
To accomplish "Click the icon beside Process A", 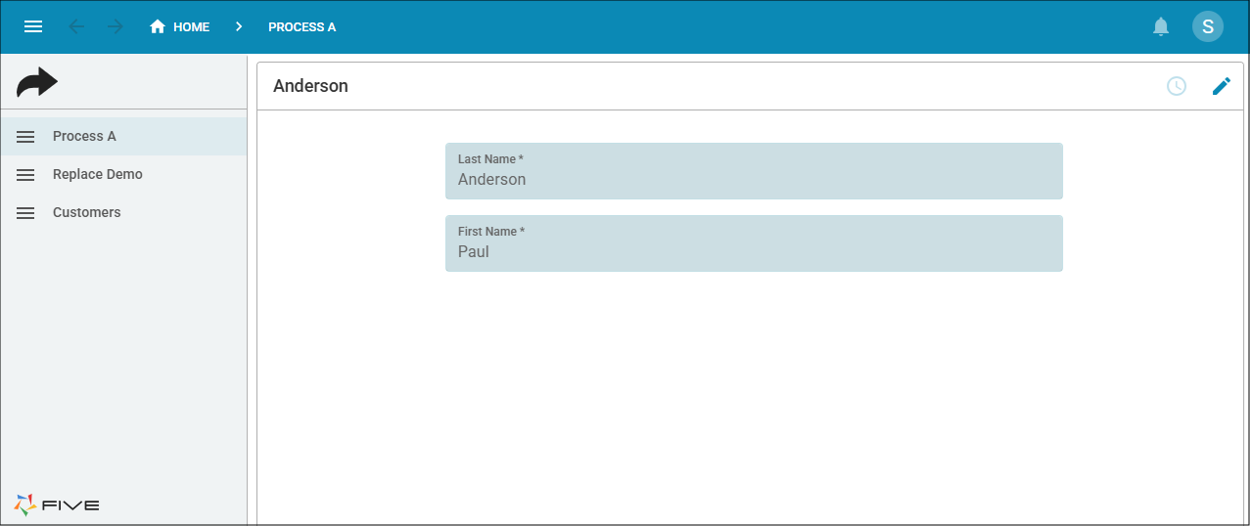I will pyautogui.click(x=25, y=136).
